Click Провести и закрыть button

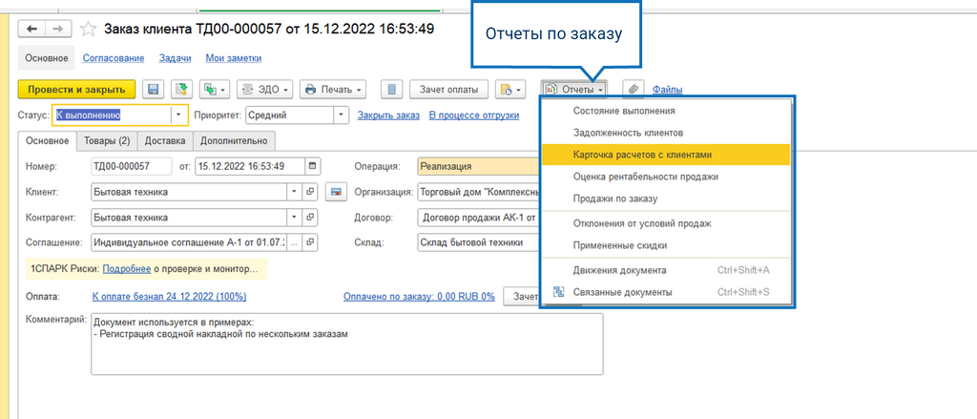coord(76,90)
